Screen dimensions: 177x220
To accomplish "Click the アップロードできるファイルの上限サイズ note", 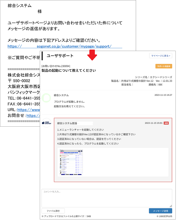I will 66,216.
